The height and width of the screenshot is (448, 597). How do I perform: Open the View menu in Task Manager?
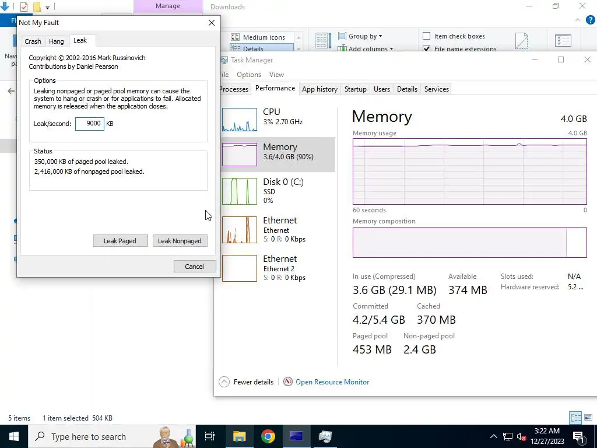[276, 75]
